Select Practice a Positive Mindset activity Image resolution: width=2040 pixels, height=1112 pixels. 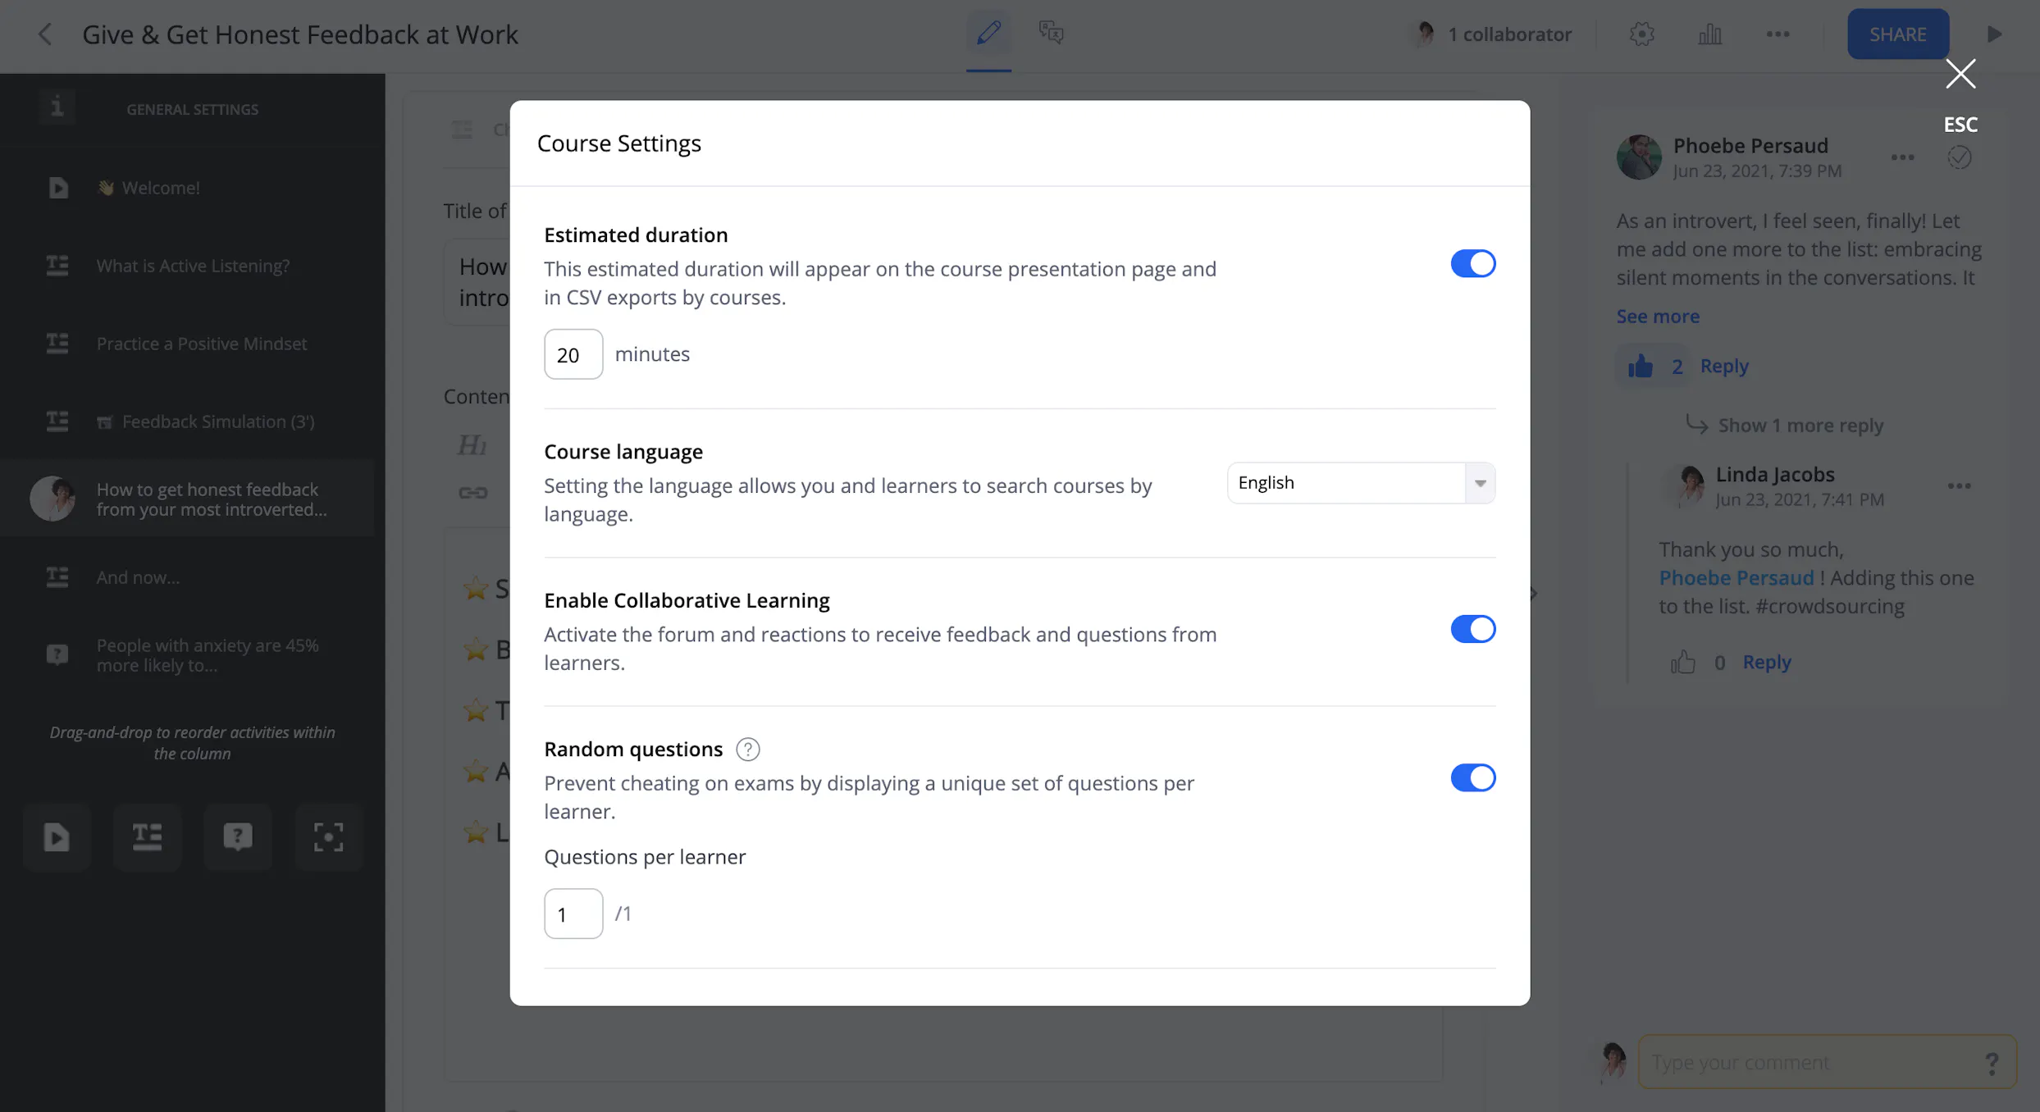tap(187, 344)
